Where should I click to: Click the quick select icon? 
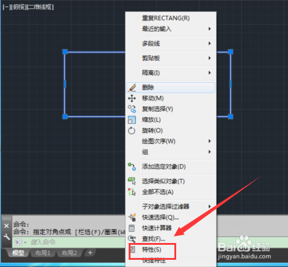pos(132,217)
